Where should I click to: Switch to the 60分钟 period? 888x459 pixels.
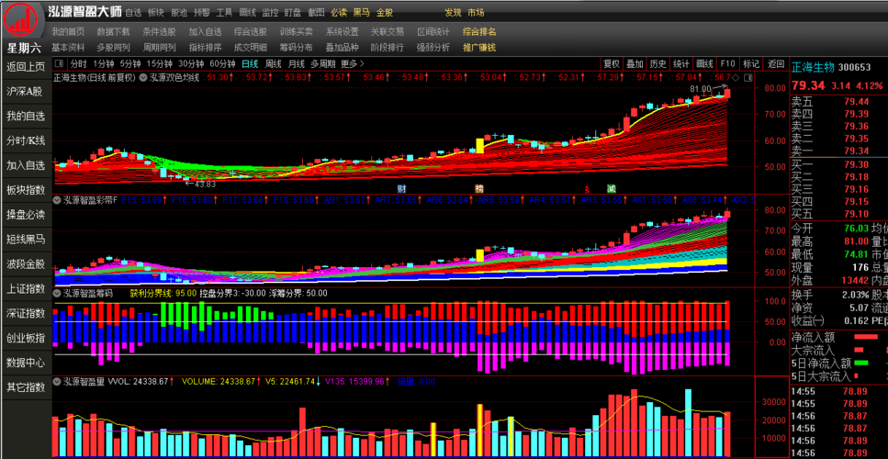pyautogui.click(x=222, y=63)
